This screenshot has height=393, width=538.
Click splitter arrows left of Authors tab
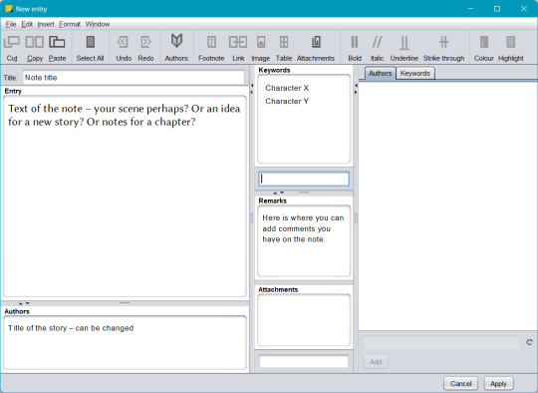tap(356, 89)
